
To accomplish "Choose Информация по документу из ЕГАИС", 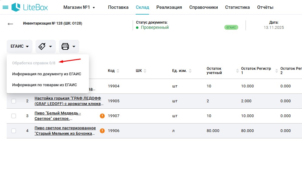I will pos(46,74).
